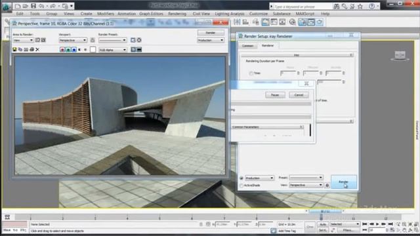Click Render button in rendered frame window
Viewport: 420px width, 236px height.
coord(211,33)
